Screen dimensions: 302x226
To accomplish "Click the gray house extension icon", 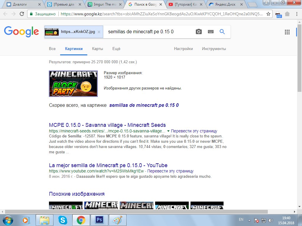I will [x=287, y=14].
